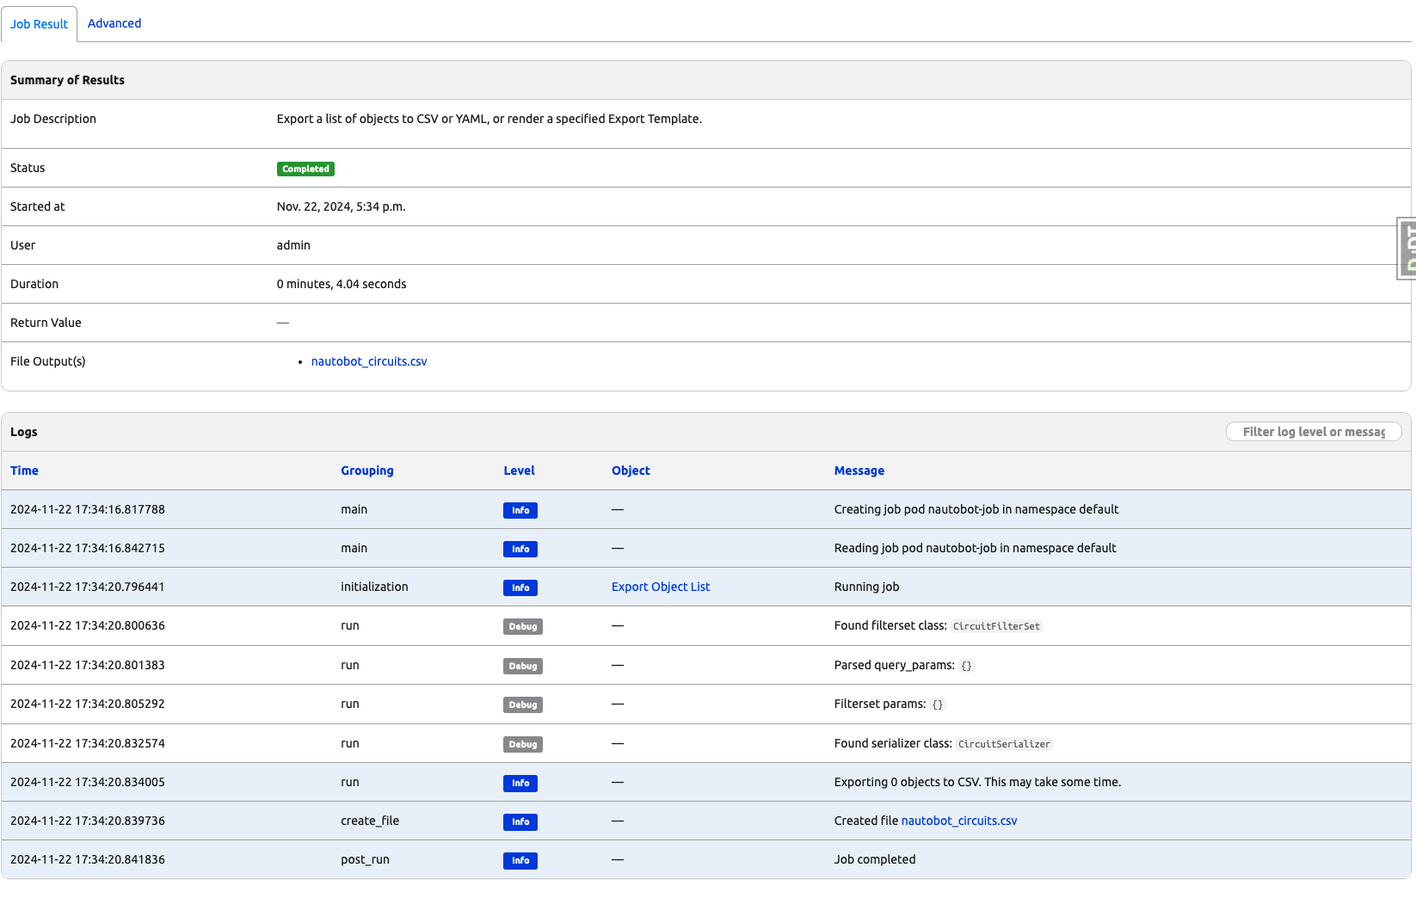Click the Debug badge for Parsed query_params row

[x=522, y=666]
